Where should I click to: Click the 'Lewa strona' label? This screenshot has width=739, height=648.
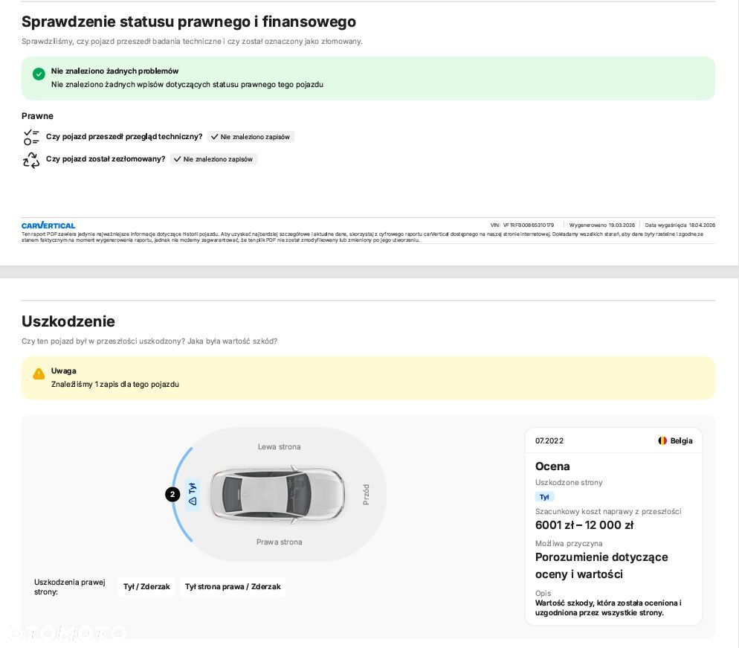pyautogui.click(x=279, y=446)
